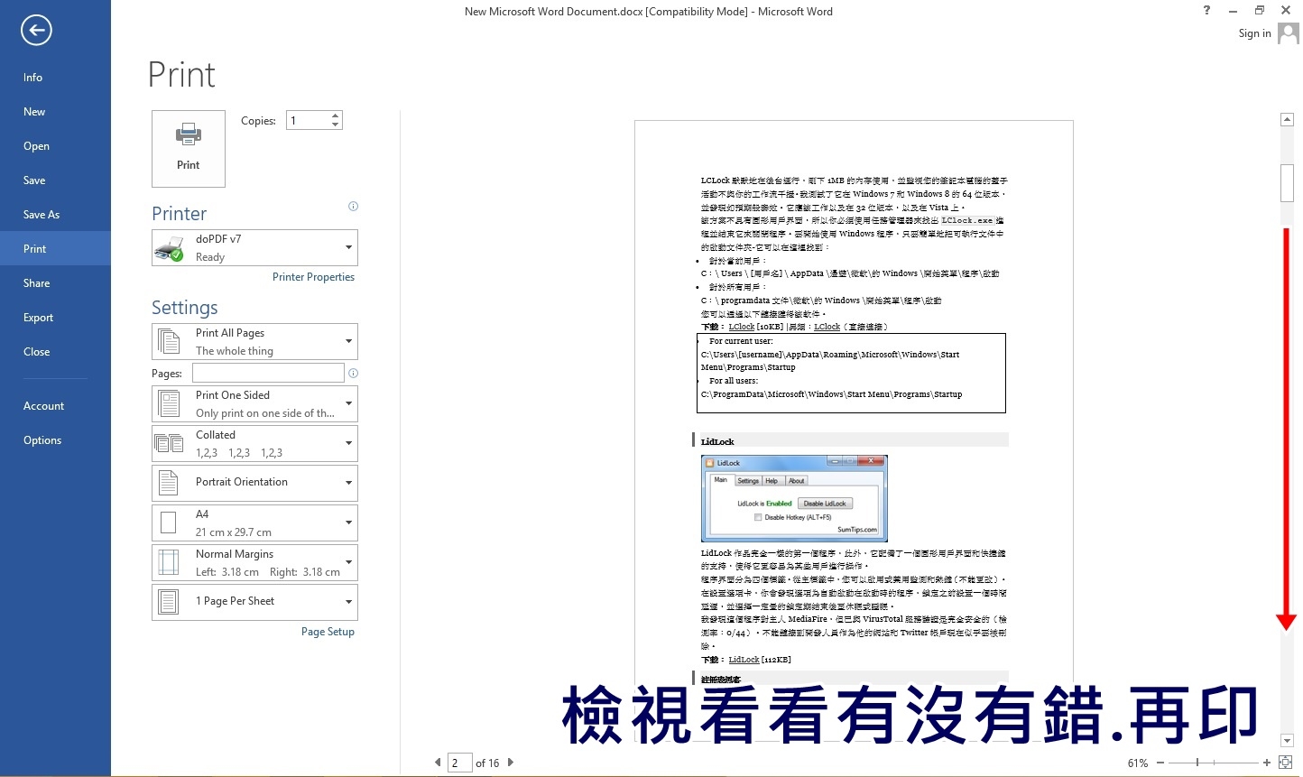Click the 61% zoom level text

(1137, 763)
